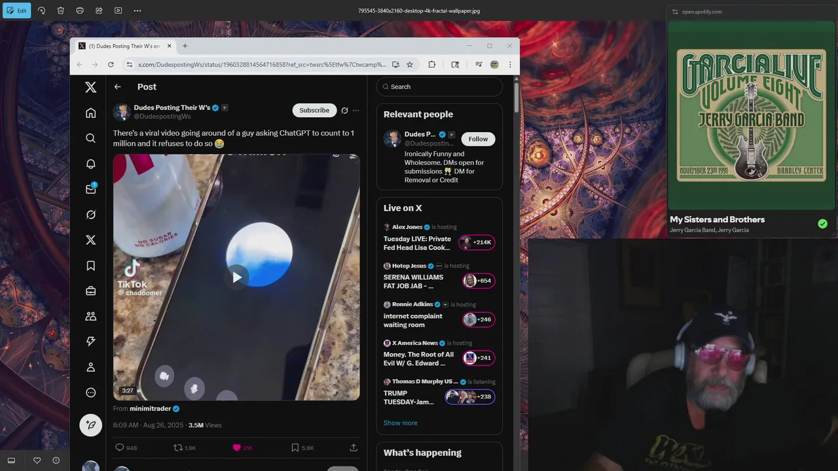
Task: Print image from Photos toolbar
Action: 80,10
